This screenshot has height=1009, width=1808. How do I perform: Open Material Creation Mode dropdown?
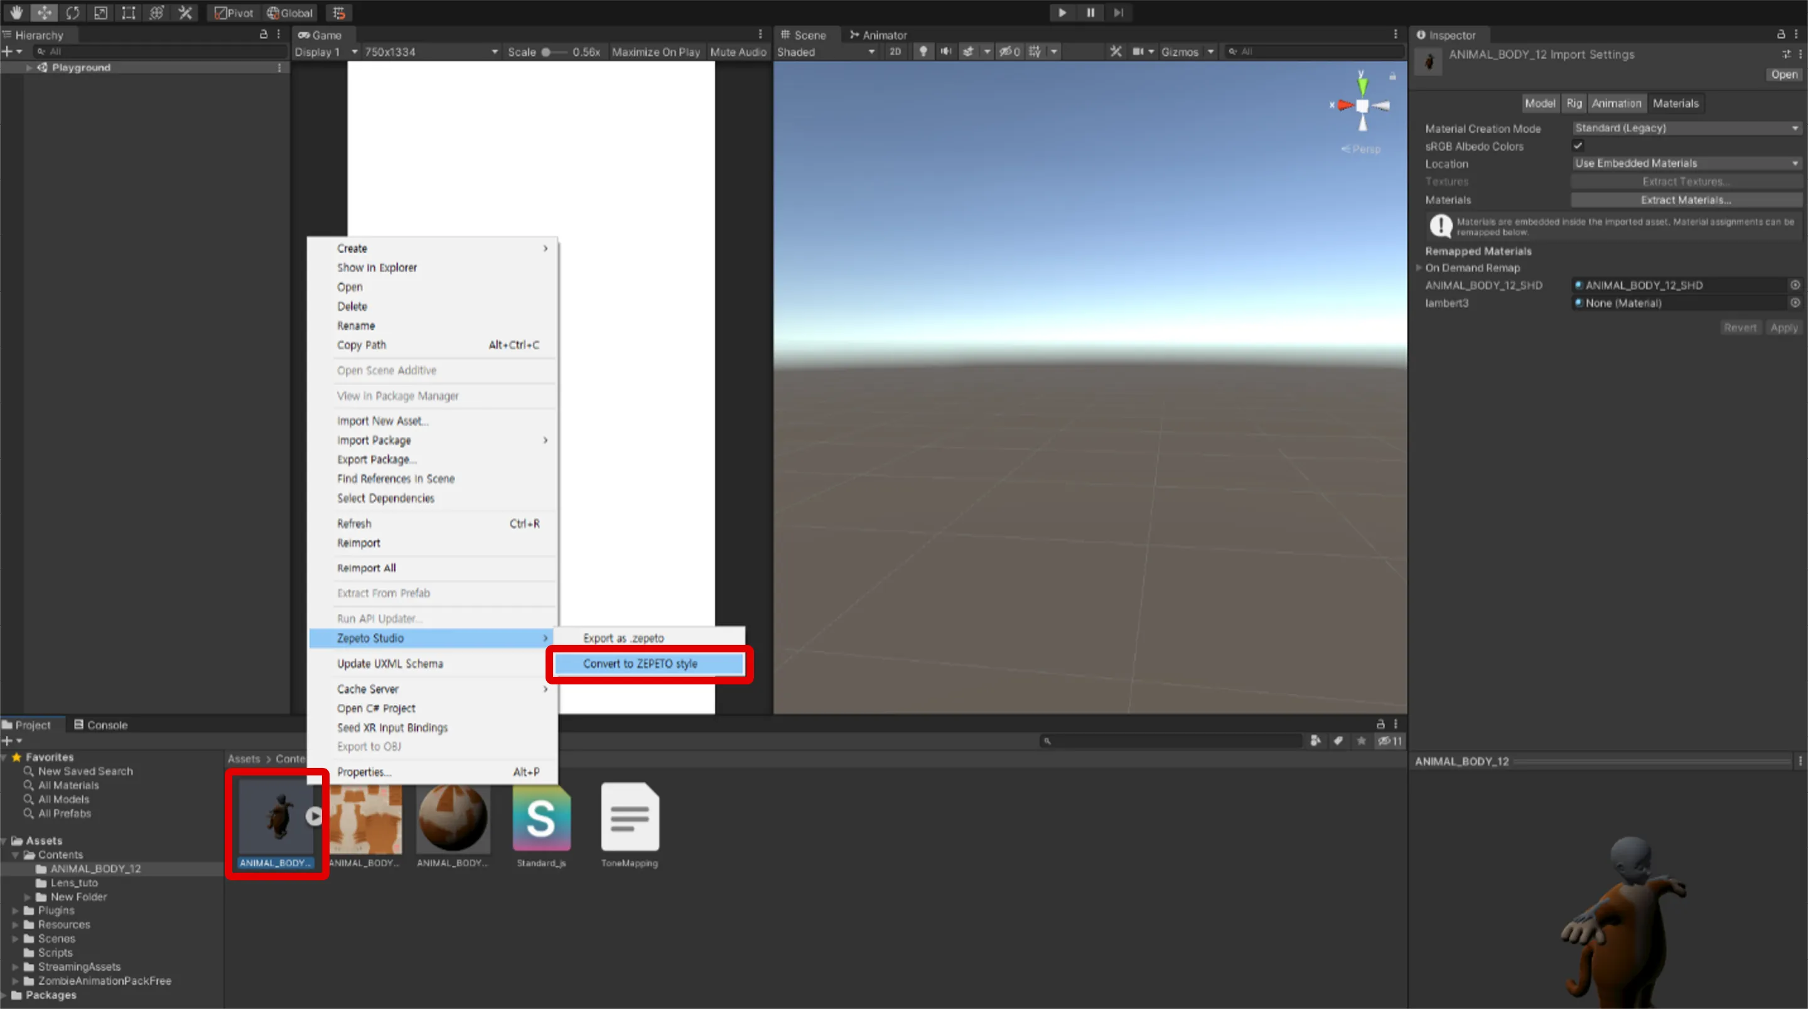[x=1686, y=128]
